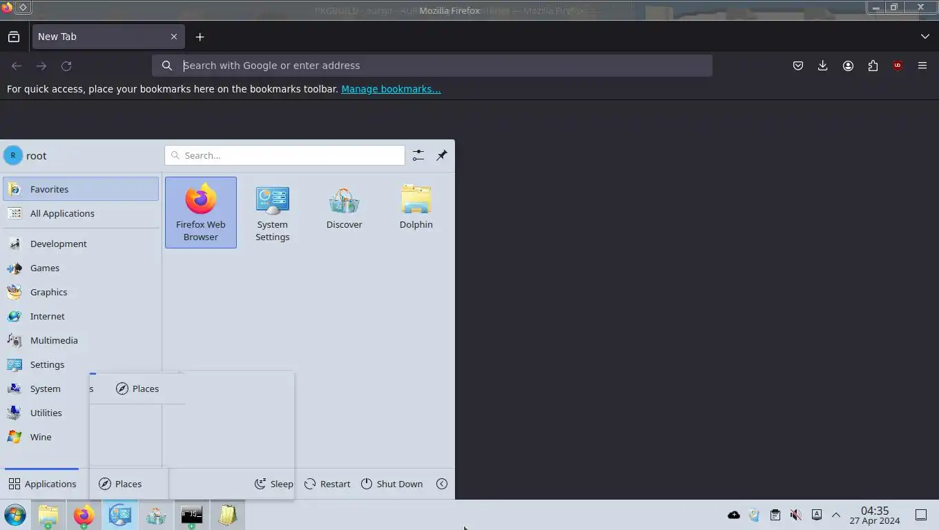
Task: Launch Firefox Web Browser from Favorites grid
Action: (x=200, y=213)
